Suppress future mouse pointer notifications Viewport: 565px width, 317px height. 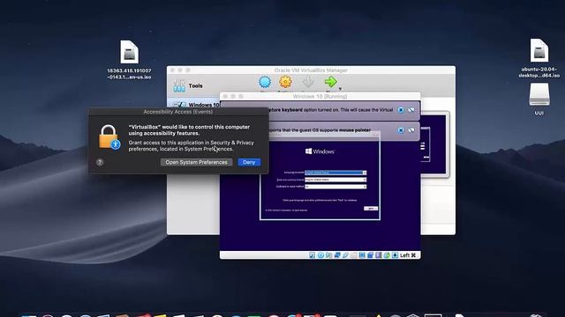point(411,130)
